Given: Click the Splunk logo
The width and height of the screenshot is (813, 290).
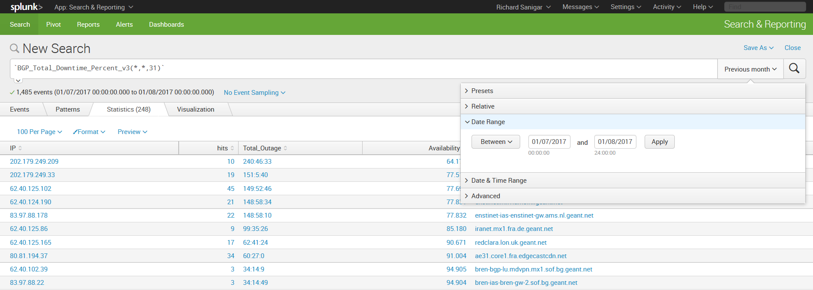Looking at the screenshot, I should click(26, 7).
